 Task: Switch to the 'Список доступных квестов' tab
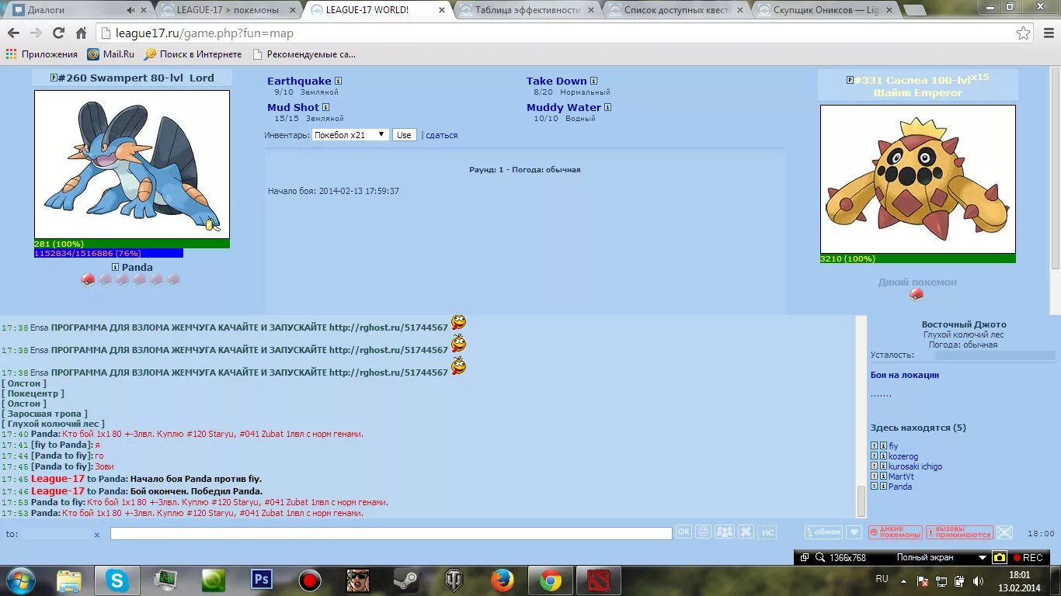coord(677,10)
